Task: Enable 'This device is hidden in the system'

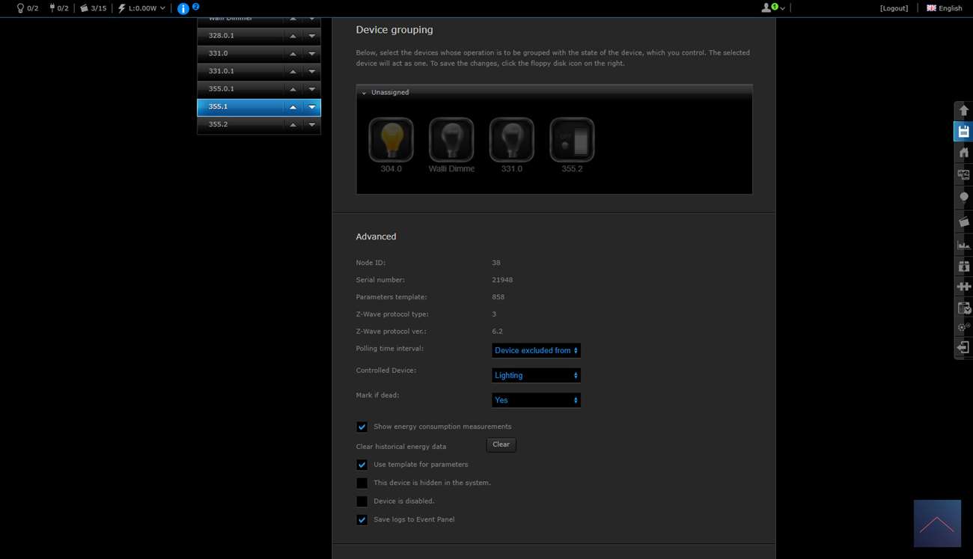Action: [362, 483]
